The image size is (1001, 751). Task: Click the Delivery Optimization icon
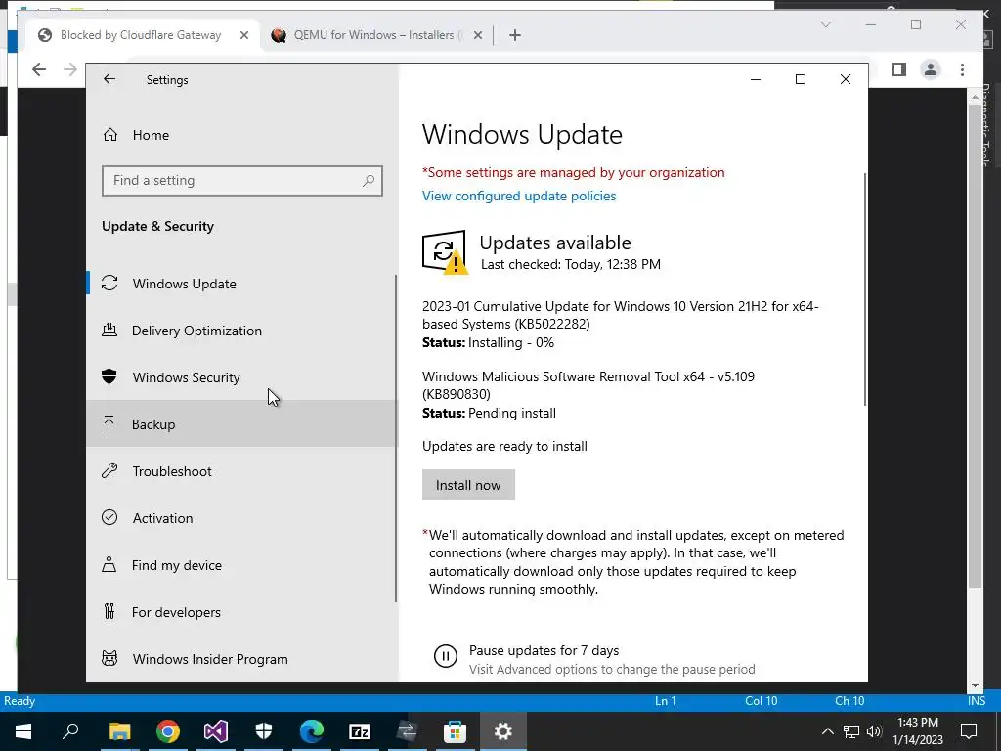point(109,331)
